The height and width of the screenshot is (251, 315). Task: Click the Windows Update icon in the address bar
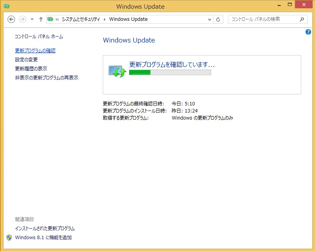[50, 19]
